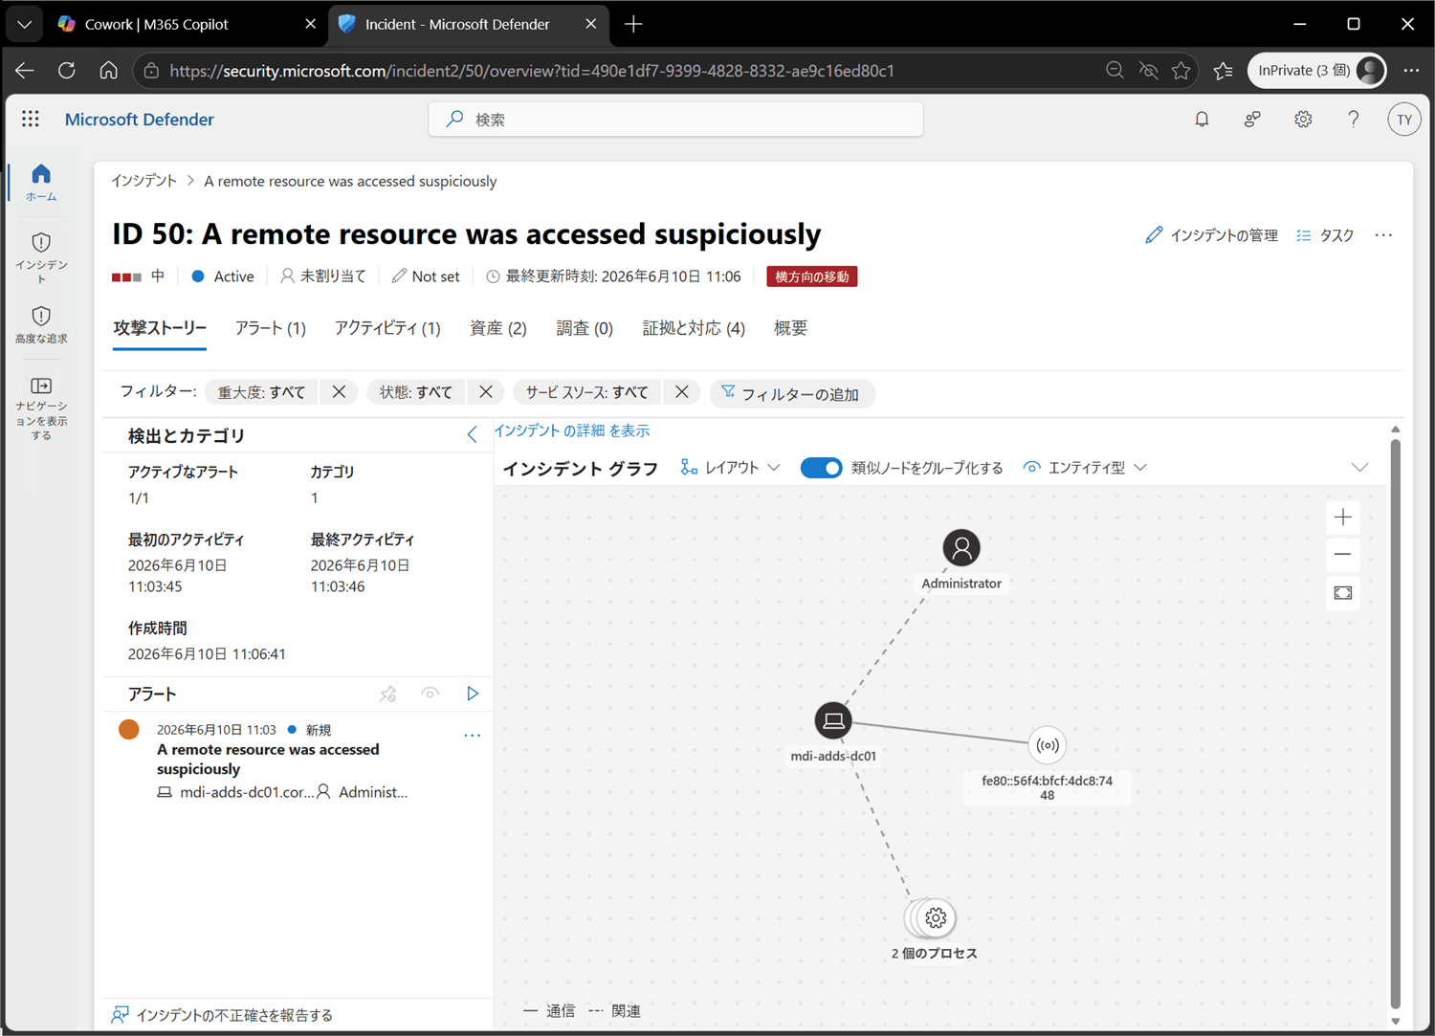The height and width of the screenshot is (1036, 1435).
Task: Play the attack story with the play icon
Action: pyautogui.click(x=473, y=694)
